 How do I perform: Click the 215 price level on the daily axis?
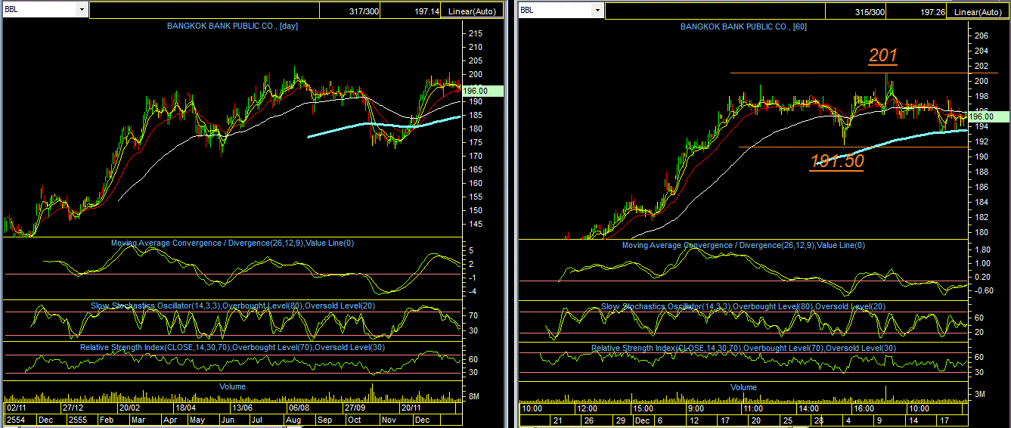pos(476,34)
